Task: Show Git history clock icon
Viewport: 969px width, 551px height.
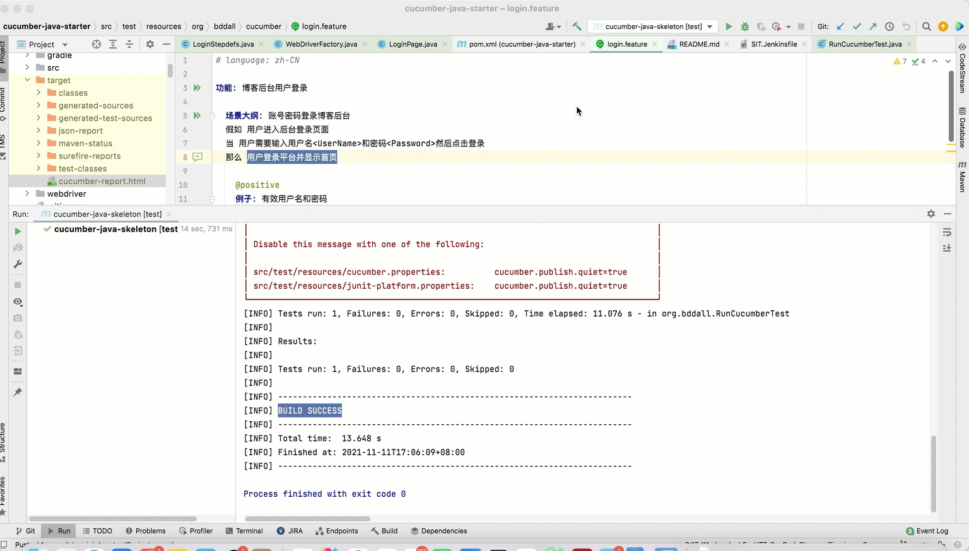Action: coord(890,26)
